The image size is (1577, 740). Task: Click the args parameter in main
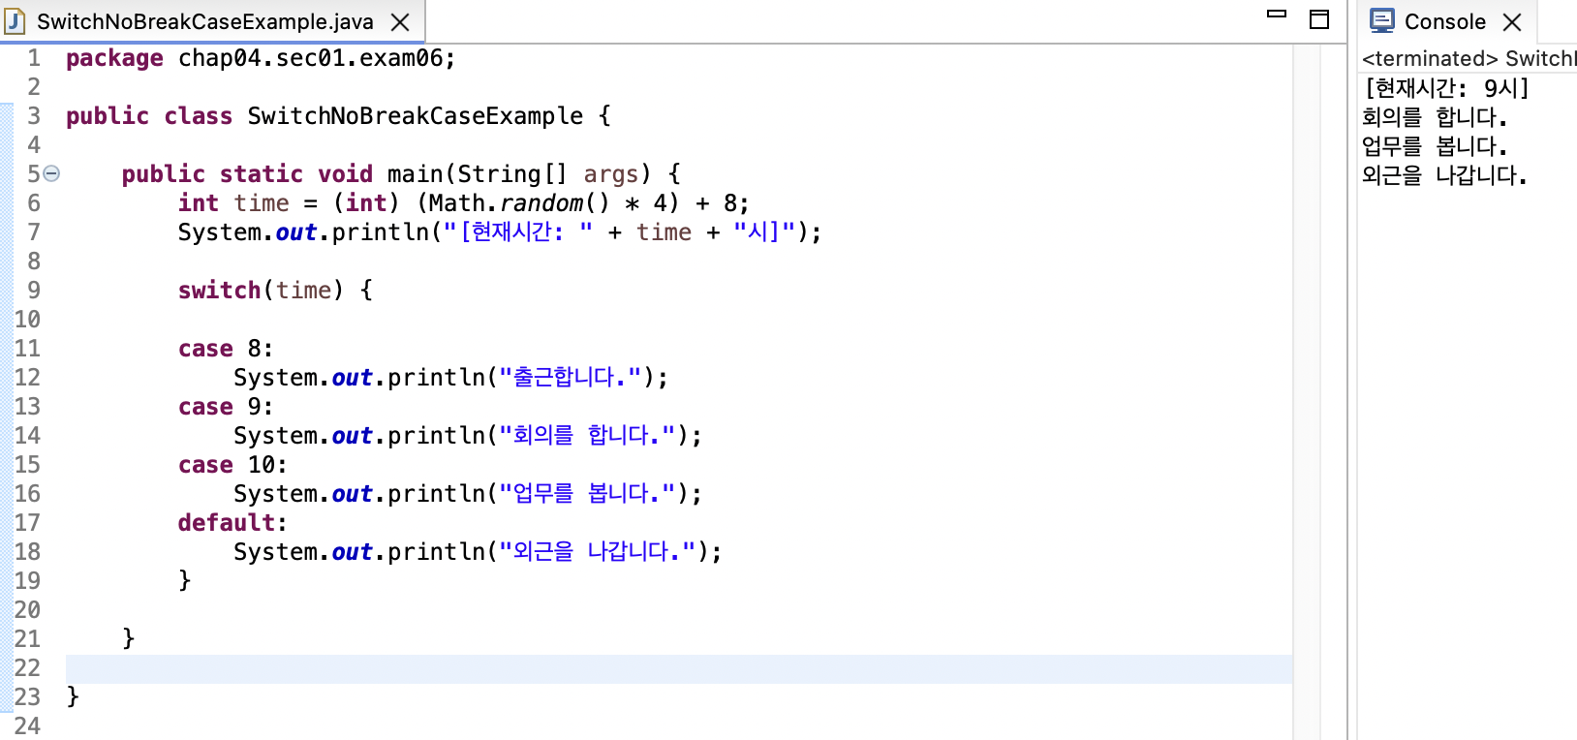coord(610,174)
